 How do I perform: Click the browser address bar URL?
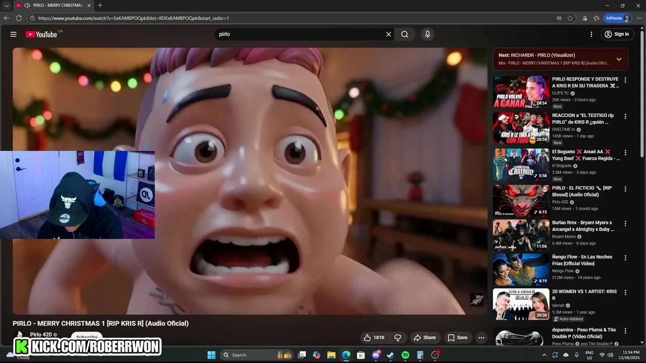133,18
